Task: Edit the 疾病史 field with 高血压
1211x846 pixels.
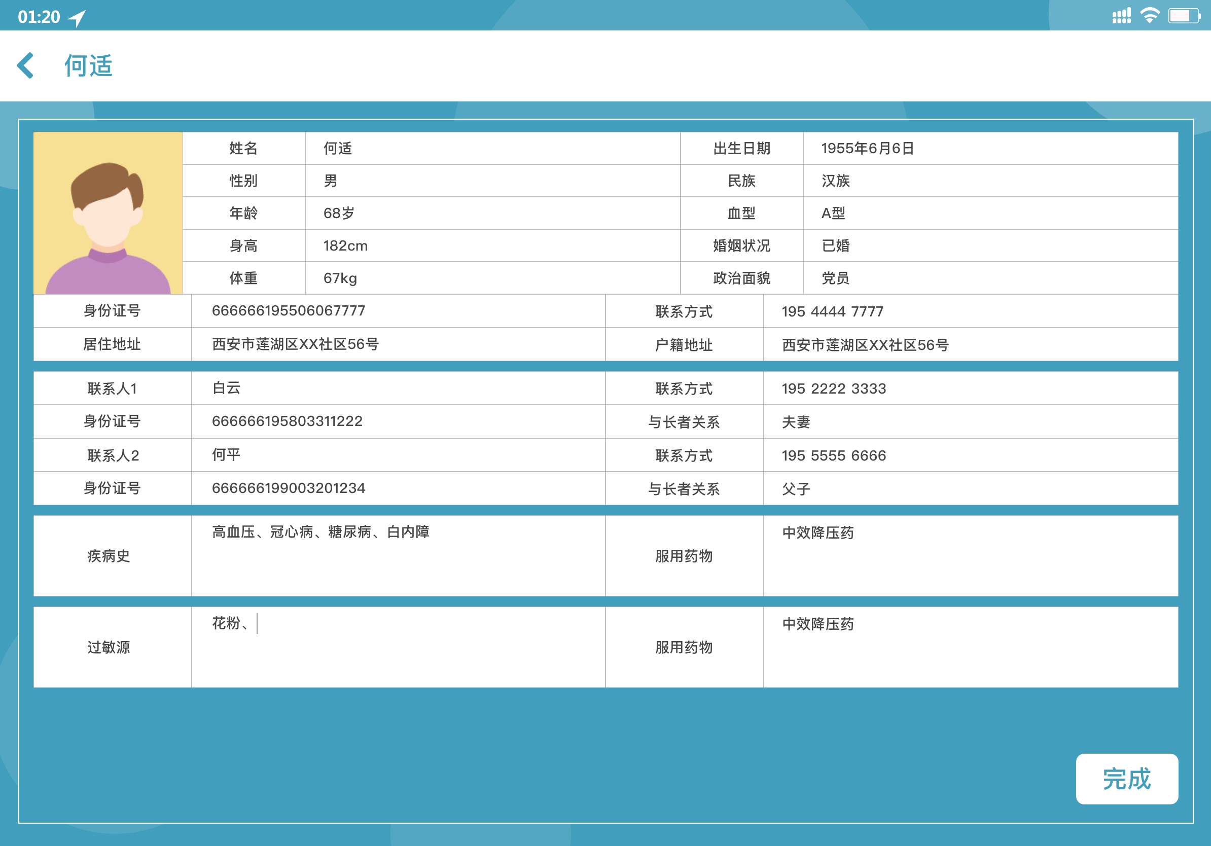Action: coord(398,555)
